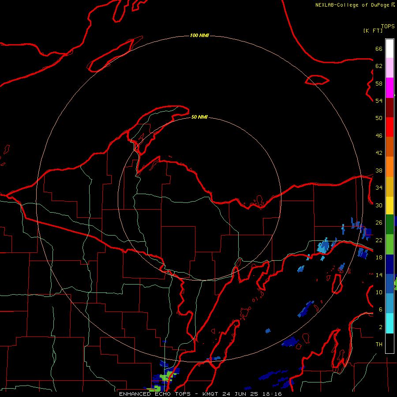Select the yellow legend swatch
Viewport: 397px width, 397px height.
(x=390, y=206)
